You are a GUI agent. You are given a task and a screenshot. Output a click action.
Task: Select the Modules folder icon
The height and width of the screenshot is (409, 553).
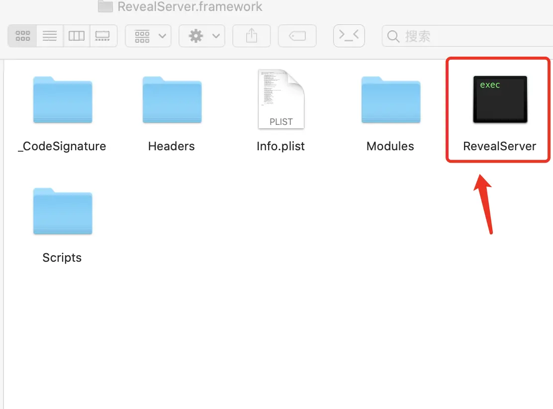(x=391, y=100)
